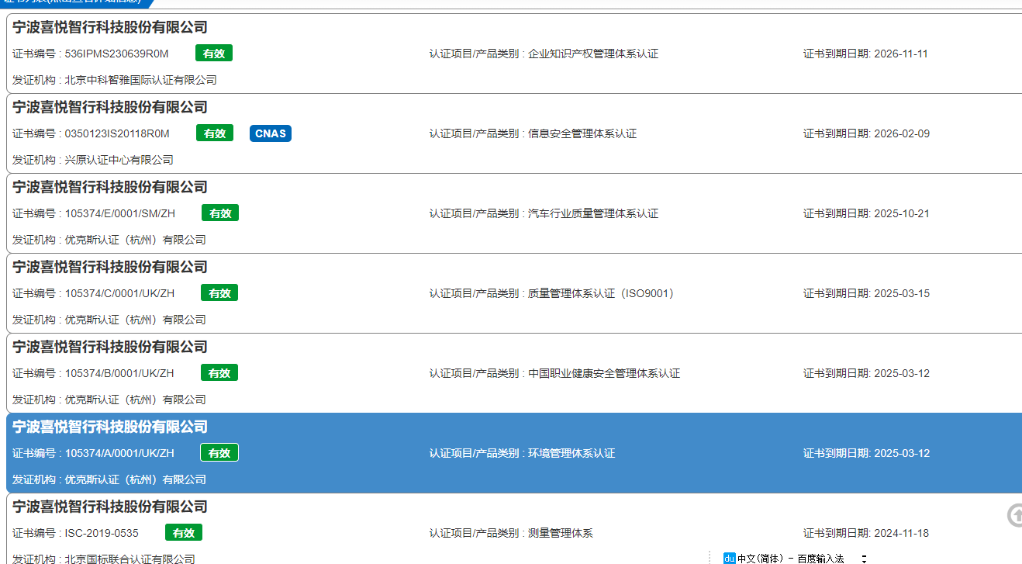
Task: Open company title of certificate 536IPMS230639R0M
Action: (x=110, y=27)
